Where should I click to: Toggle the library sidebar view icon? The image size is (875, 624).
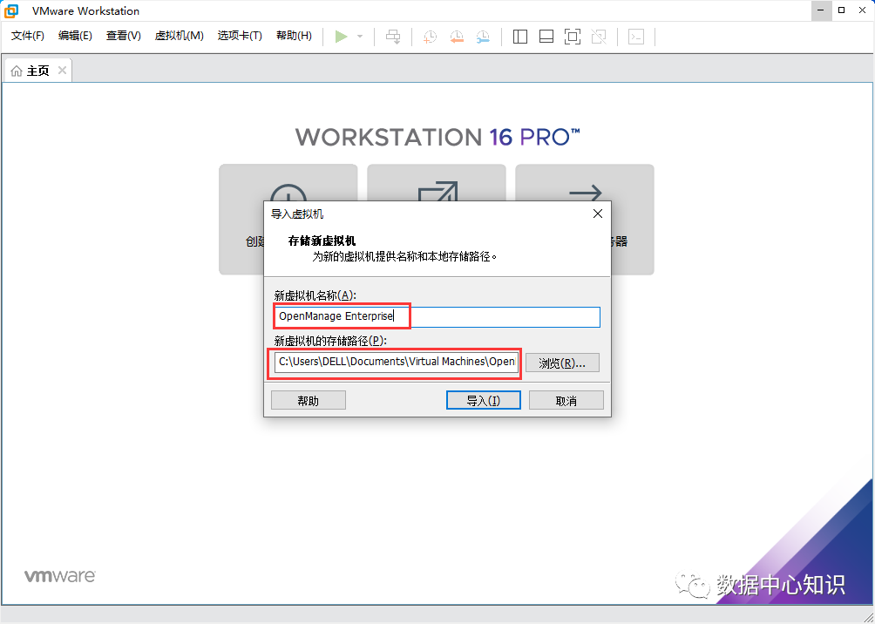(520, 37)
